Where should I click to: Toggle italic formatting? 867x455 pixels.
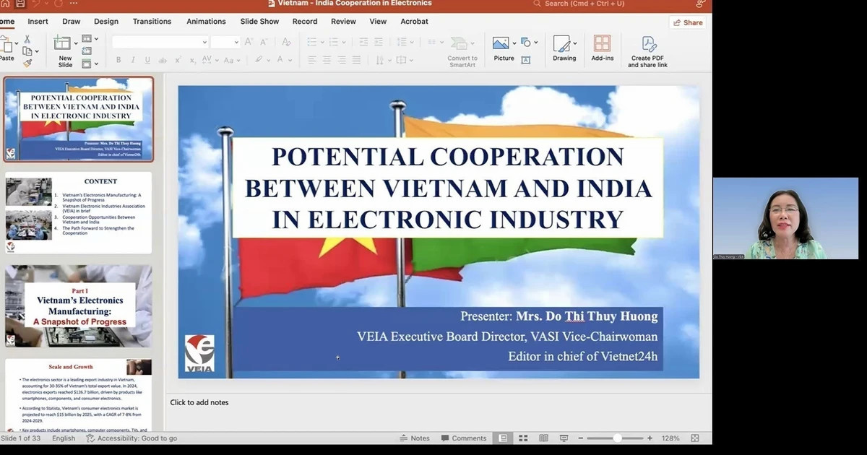coord(132,60)
